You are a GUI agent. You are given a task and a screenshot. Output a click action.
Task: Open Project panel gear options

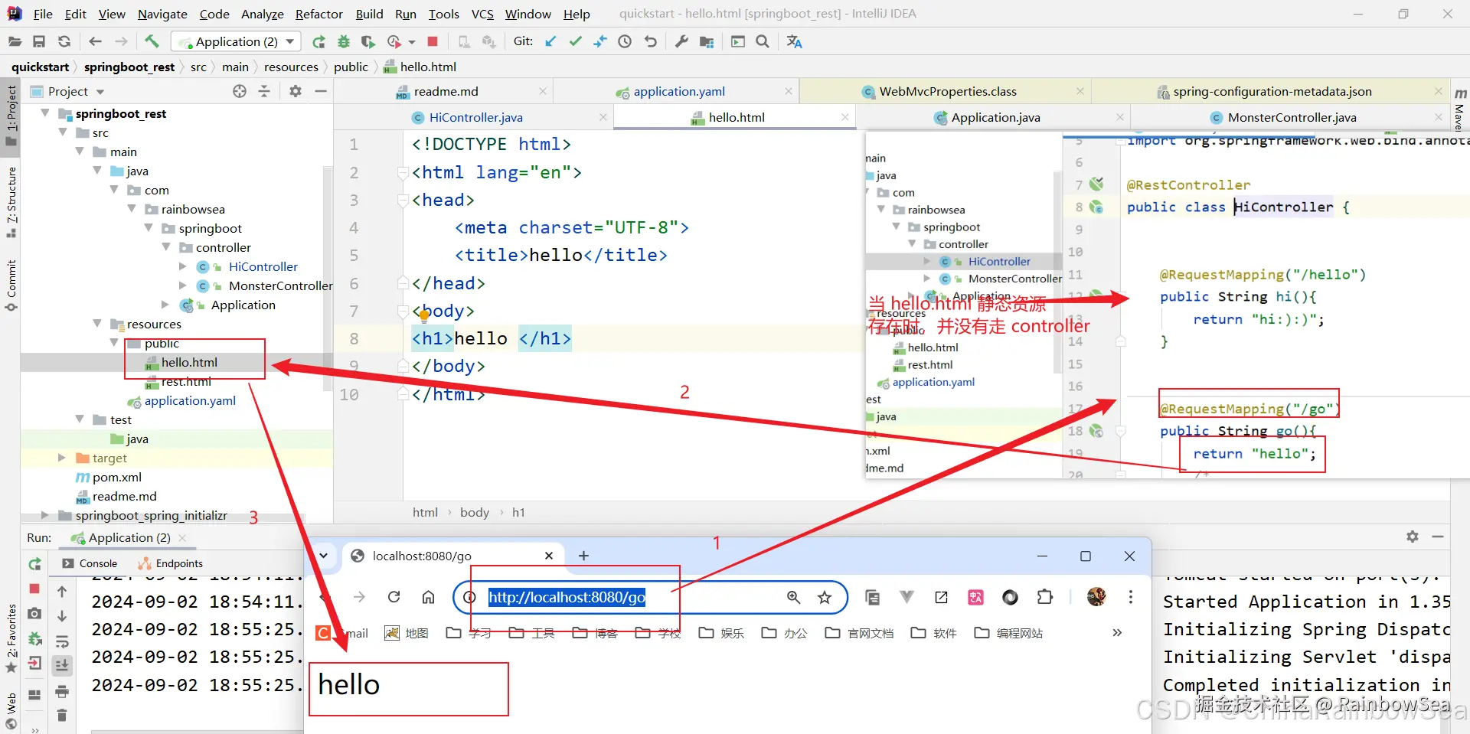[x=296, y=91]
